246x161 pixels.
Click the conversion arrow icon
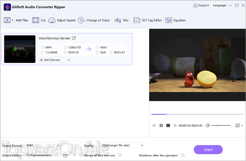(x=89, y=49)
